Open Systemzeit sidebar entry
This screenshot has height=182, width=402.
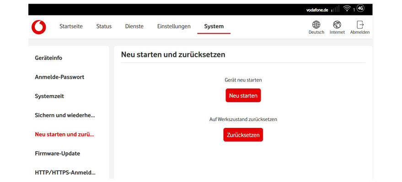click(x=49, y=96)
